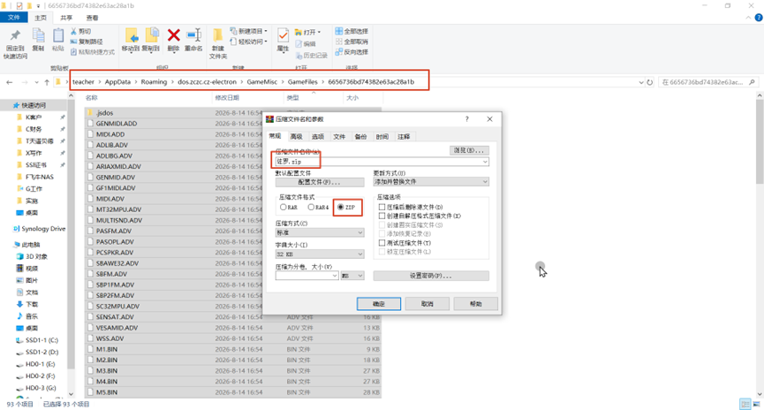Image resolution: width=764 pixels, height=410 pixels.
Task: Click 复制路径 in the ribbon
Action: coord(87,42)
